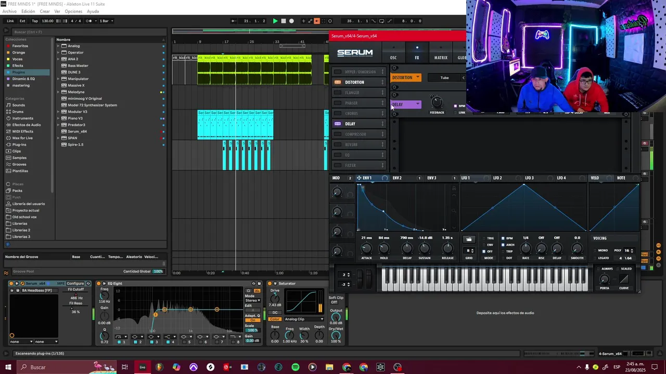Open the Archivo menu
Viewport: 666px width, 374px height.
pyautogui.click(x=9, y=11)
